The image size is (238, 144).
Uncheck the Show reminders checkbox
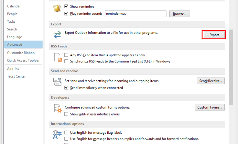(x=66, y=6)
